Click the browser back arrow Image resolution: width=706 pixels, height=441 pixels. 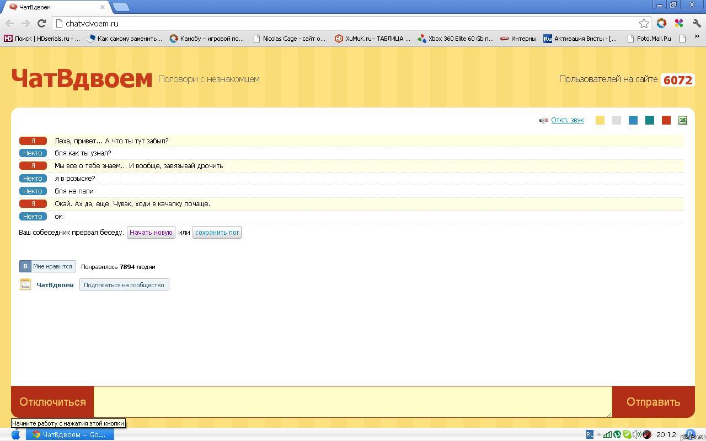(10, 23)
